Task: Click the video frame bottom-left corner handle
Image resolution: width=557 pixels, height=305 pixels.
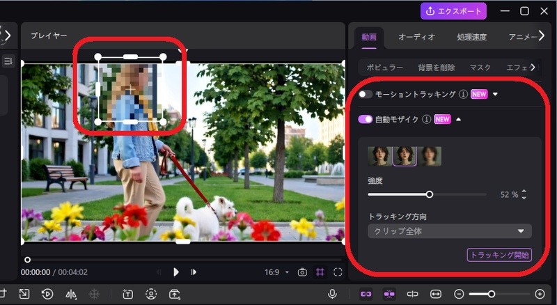Action: coord(23,242)
